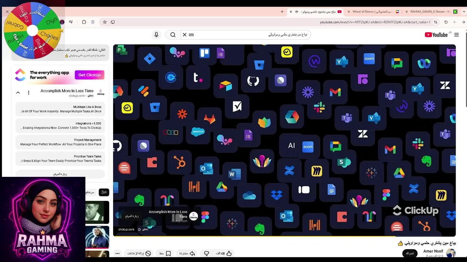Click the browser profile avatar in toolbar

point(62,22)
